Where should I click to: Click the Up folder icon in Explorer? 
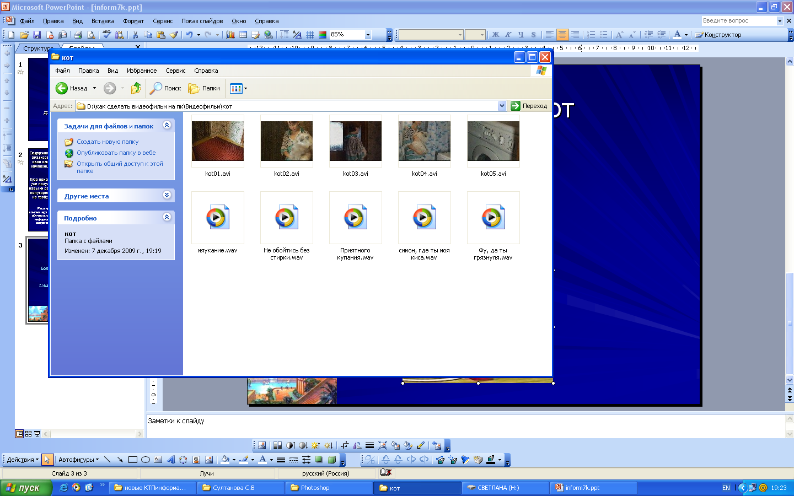[x=136, y=88]
